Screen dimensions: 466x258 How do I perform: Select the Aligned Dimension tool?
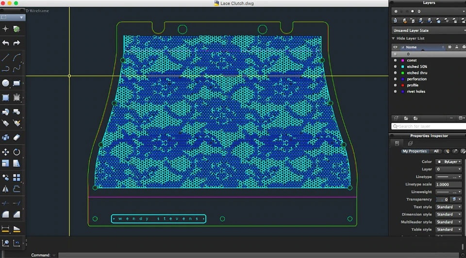(x=17, y=229)
